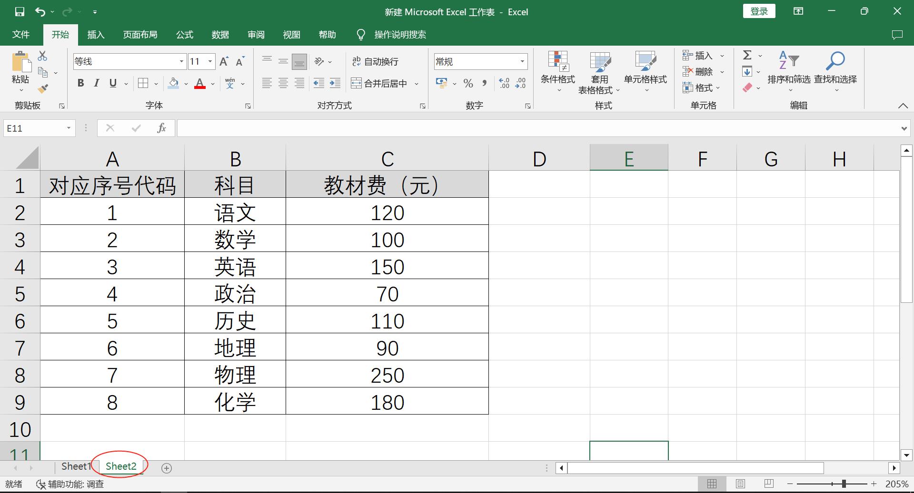Image resolution: width=914 pixels, height=493 pixels.
Task: Apply percent style with the % icon
Action: (468, 83)
